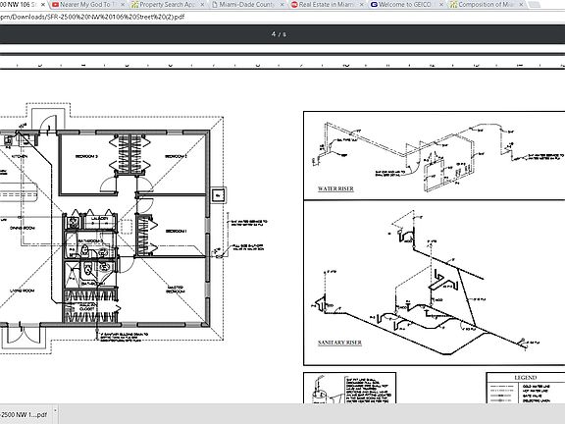Switch to the Welcome to GEICO tab
This screenshot has height=424, width=565.
pyautogui.click(x=407, y=5)
